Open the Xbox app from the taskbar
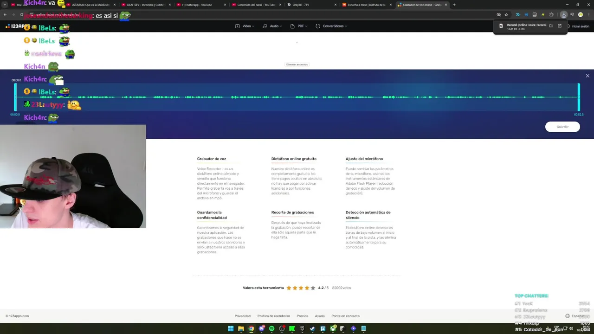Viewport: 594px width, 334px height. tap(333, 328)
